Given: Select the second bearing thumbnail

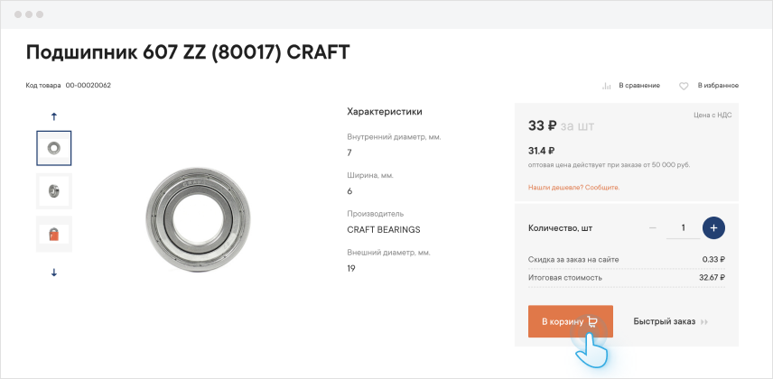Looking at the screenshot, I should coord(53,190).
